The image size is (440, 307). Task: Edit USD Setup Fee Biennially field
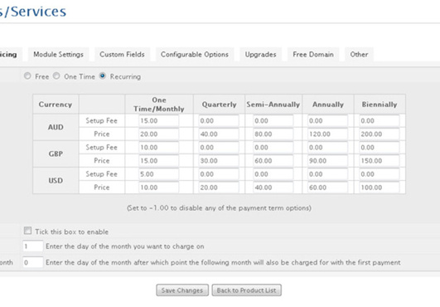click(380, 174)
